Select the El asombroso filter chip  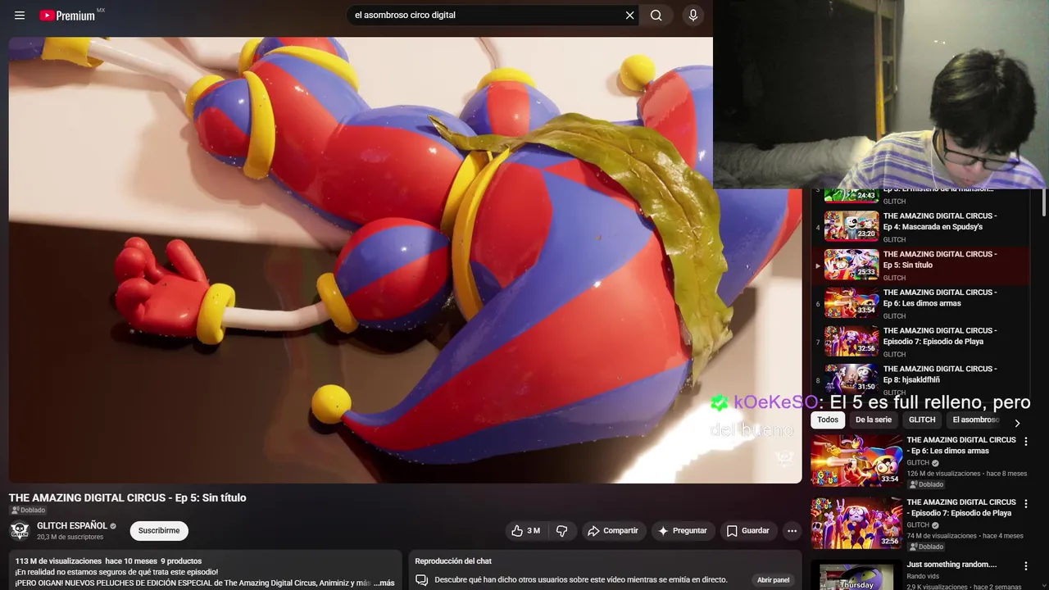click(x=975, y=420)
